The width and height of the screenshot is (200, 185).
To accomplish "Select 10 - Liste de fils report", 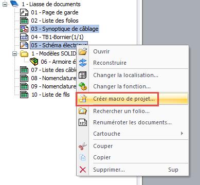I will tap(50, 95).
